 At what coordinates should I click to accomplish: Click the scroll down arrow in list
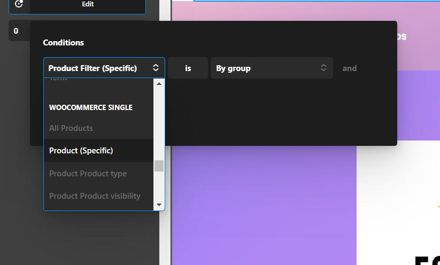(x=159, y=205)
